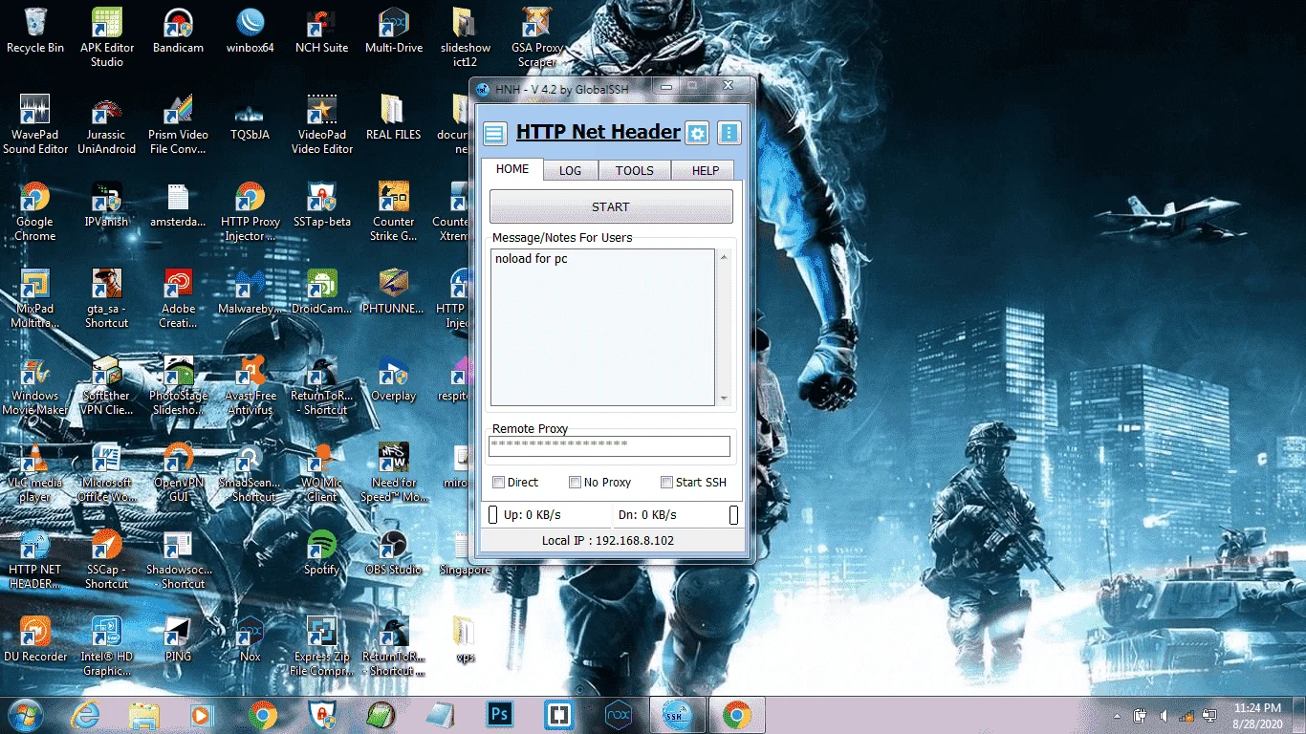Select the WO Mic Client icon
The height and width of the screenshot is (734, 1306).
(x=322, y=471)
